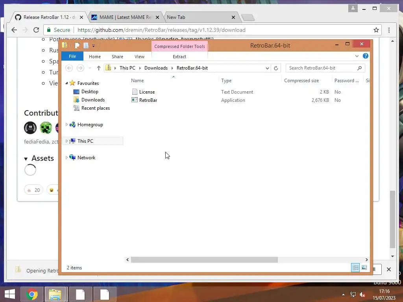403x302 pixels.
Task: Select Favourites in navigation pane
Action: pos(88,83)
